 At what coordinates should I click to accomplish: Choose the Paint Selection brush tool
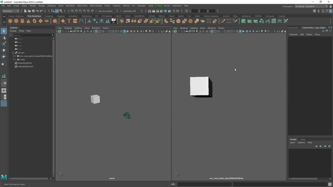pos(4,44)
